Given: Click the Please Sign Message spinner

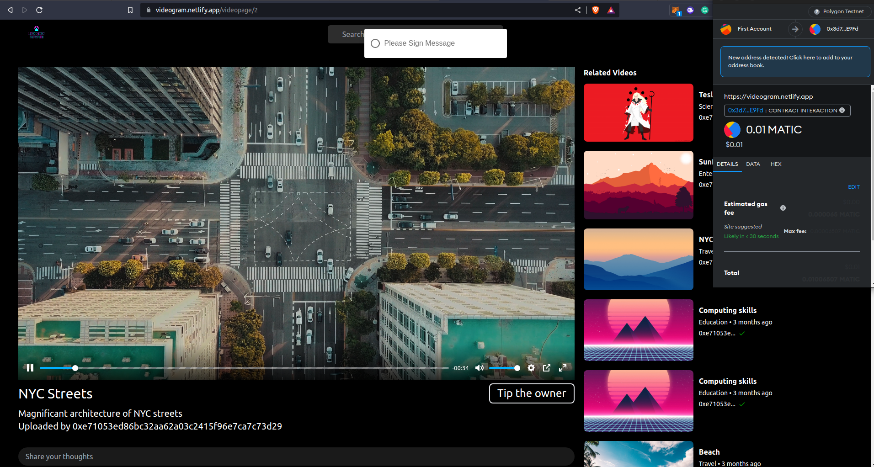Looking at the screenshot, I should tap(375, 43).
